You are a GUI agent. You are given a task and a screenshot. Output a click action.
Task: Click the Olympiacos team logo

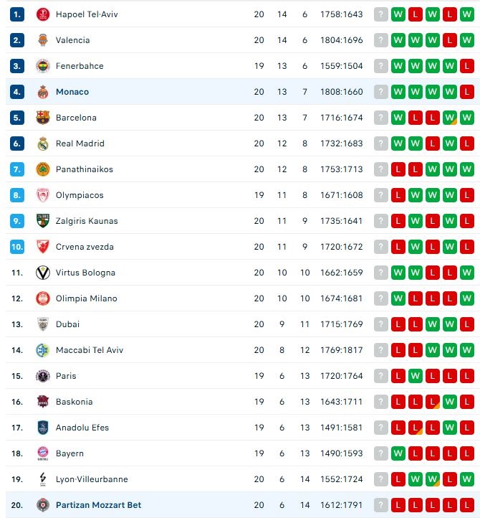pos(43,195)
